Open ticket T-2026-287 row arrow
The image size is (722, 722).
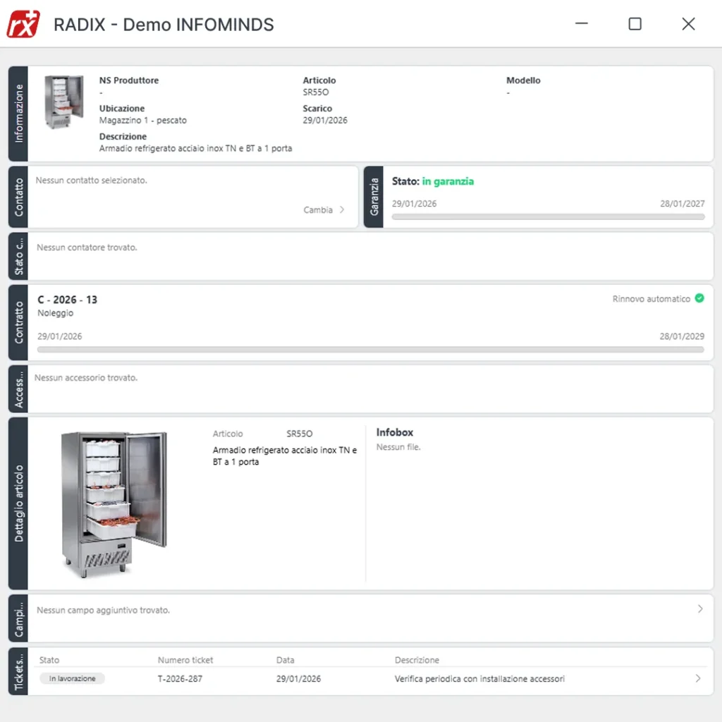(x=698, y=678)
